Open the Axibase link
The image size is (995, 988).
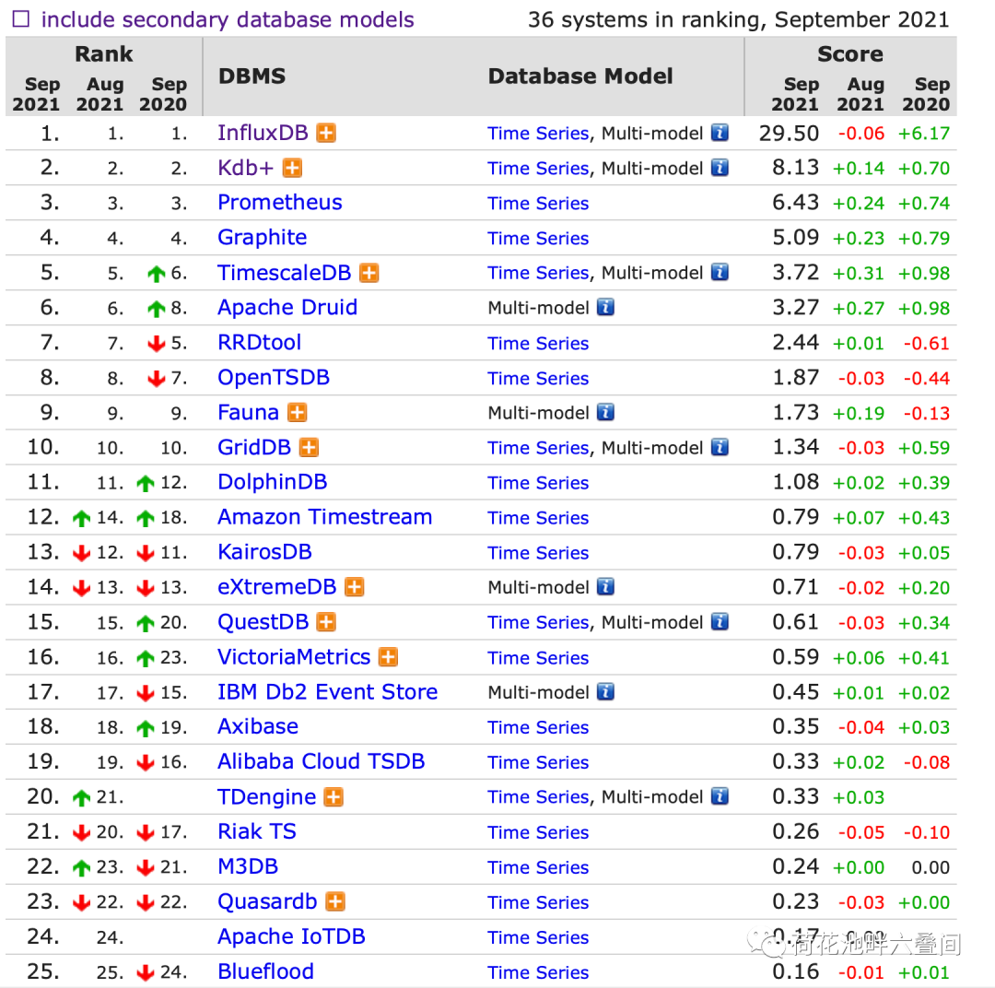258,726
